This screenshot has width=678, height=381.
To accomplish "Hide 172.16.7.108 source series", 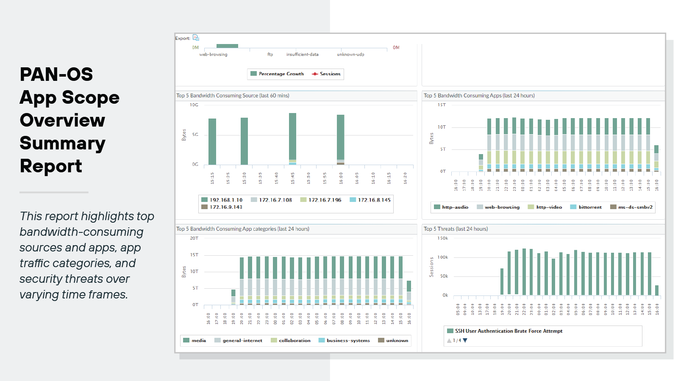I will [x=275, y=200].
